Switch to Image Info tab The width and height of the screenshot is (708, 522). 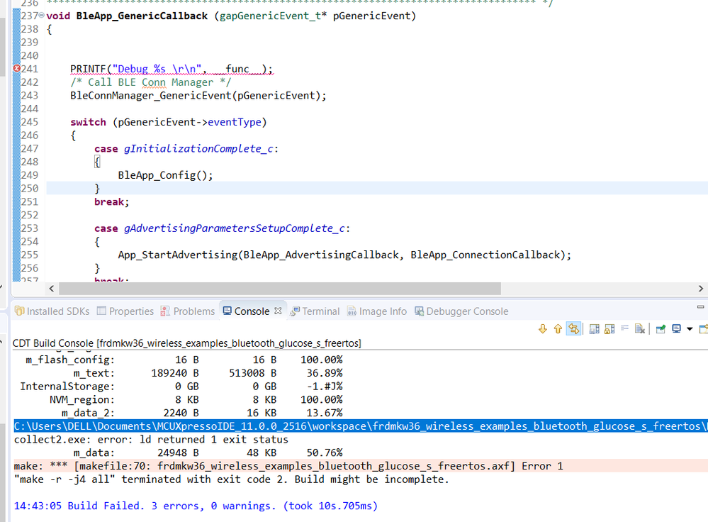(377, 311)
